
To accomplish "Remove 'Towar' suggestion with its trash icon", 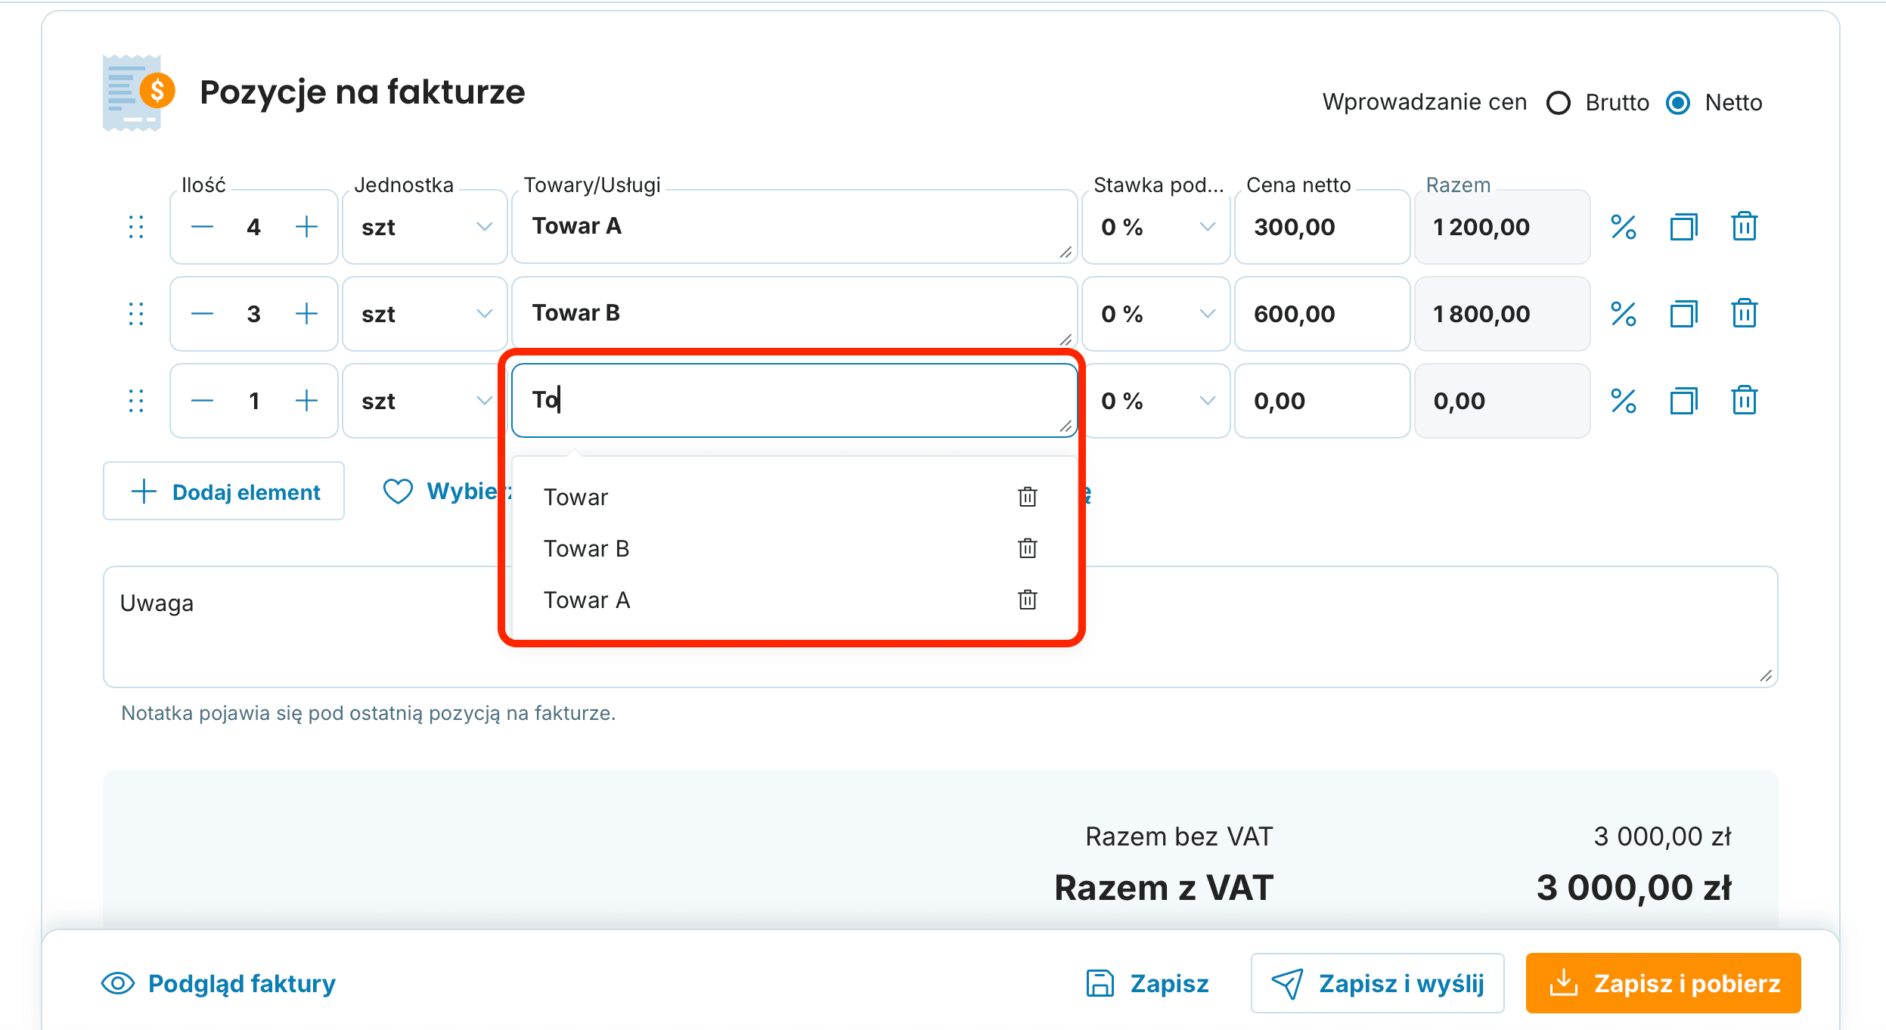I will coord(1027,497).
